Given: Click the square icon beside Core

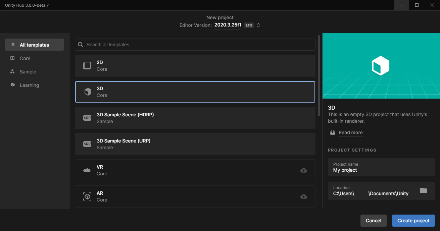Looking at the screenshot, I should click(12, 58).
